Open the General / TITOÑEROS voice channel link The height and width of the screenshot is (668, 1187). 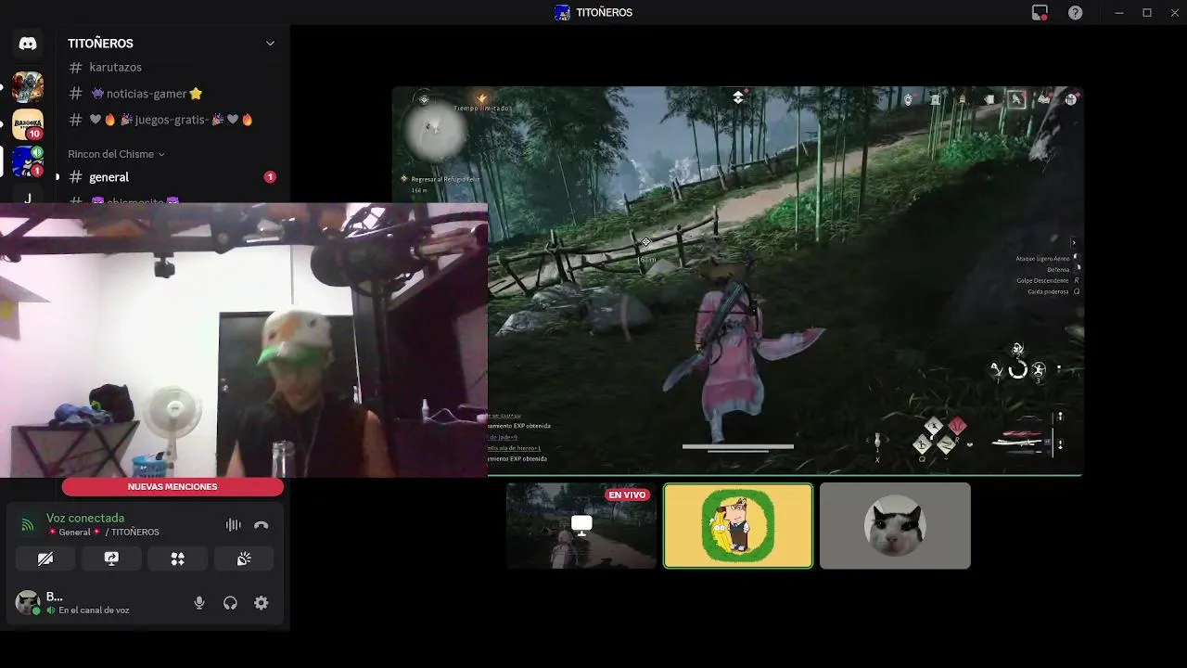pyautogui.click(x=104, y=533)
